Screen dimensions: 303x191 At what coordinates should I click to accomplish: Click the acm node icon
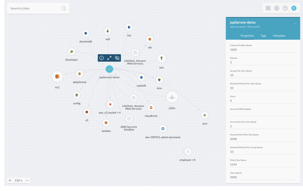[x=205, y=115]
